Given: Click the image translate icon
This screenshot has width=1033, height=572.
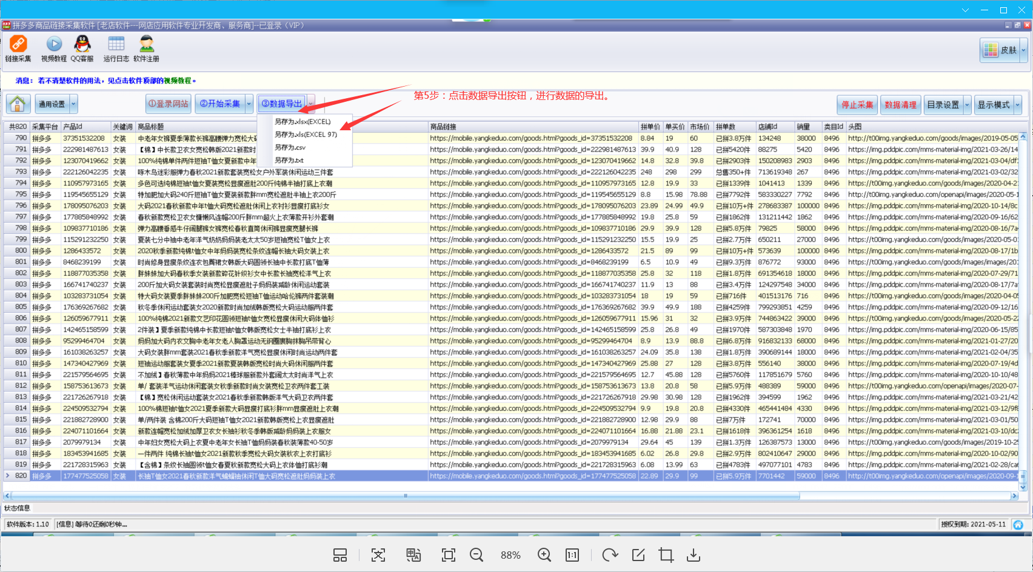Looking at the screenshot, I should tap(413, 555).
